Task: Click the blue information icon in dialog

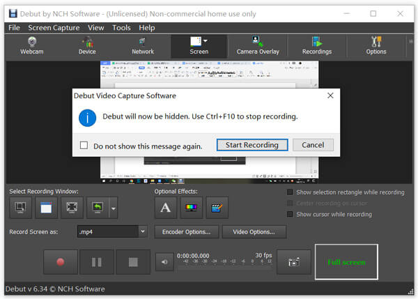Action: point(88,118)
